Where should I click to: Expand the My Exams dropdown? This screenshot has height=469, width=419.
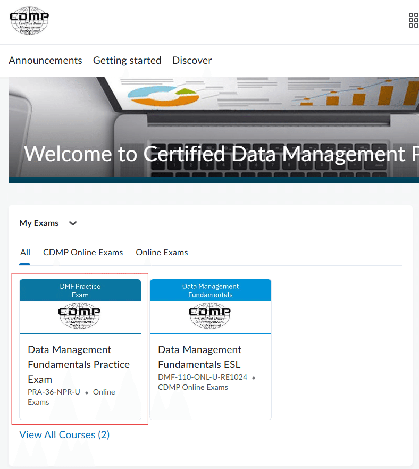72,223
